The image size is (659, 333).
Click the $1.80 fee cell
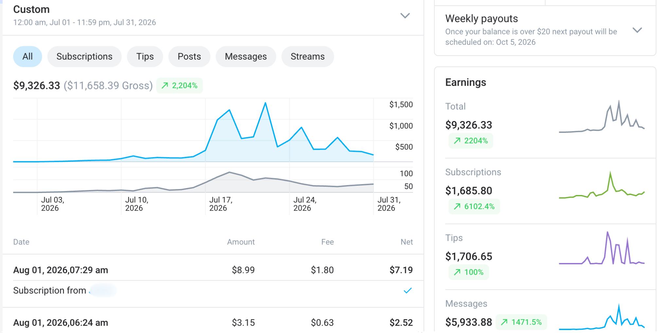tap(322, 270)
